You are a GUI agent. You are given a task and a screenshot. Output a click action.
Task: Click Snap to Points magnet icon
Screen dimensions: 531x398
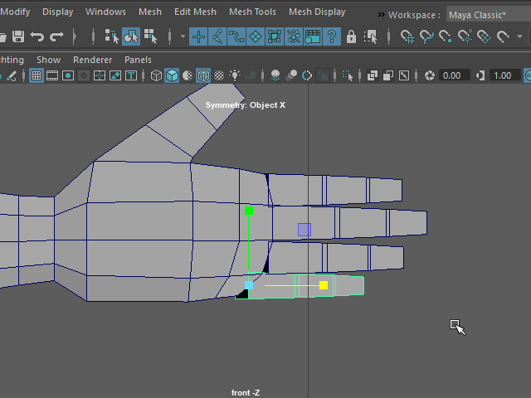point(446,36)
